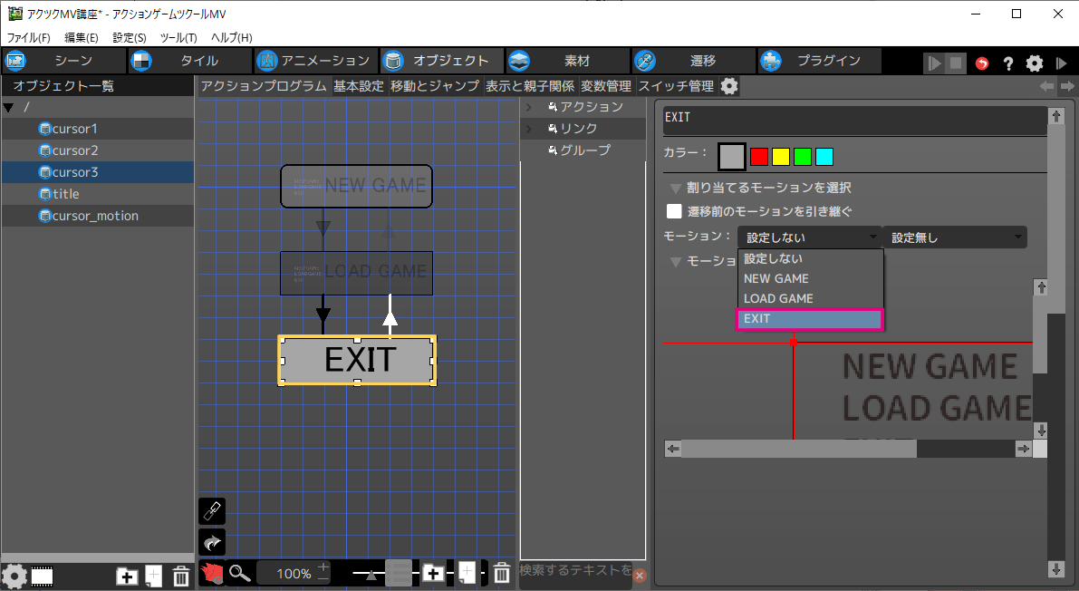Toggle 遷移前のモーションを引き継ぐ checkbox

click(674, 211)
